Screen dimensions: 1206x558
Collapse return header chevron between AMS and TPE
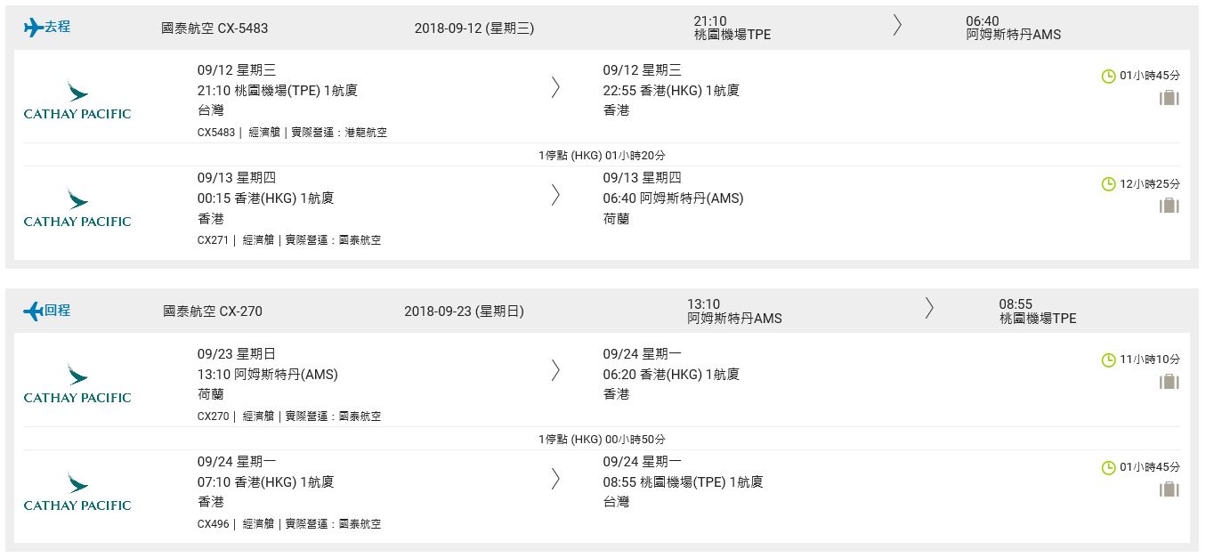click(929, 308)
